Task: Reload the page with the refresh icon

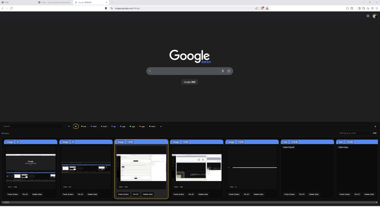Action: pyautogui.click(x=11, y=8)
